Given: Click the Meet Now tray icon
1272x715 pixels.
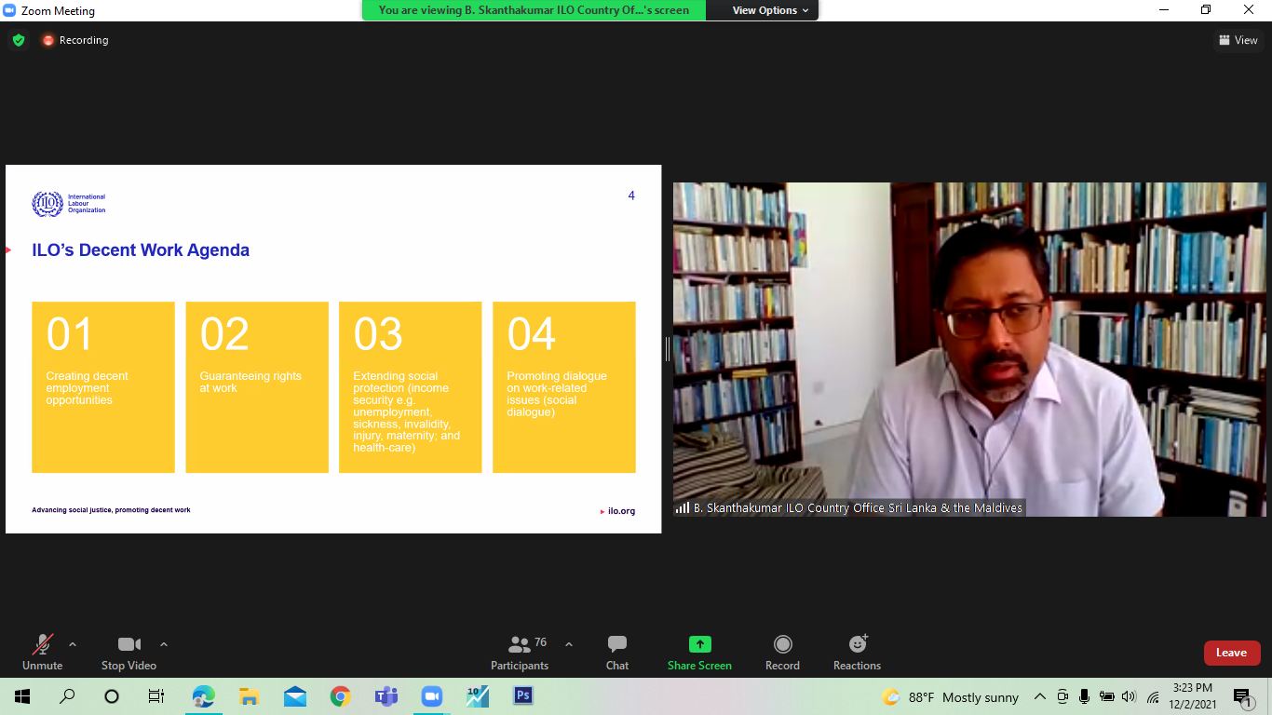Looking at the screenshot, I should 1062,696.
